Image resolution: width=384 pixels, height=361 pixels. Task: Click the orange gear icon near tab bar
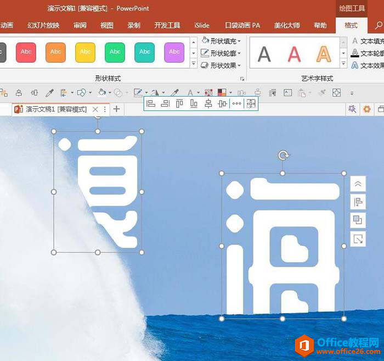tap(366, 109)
